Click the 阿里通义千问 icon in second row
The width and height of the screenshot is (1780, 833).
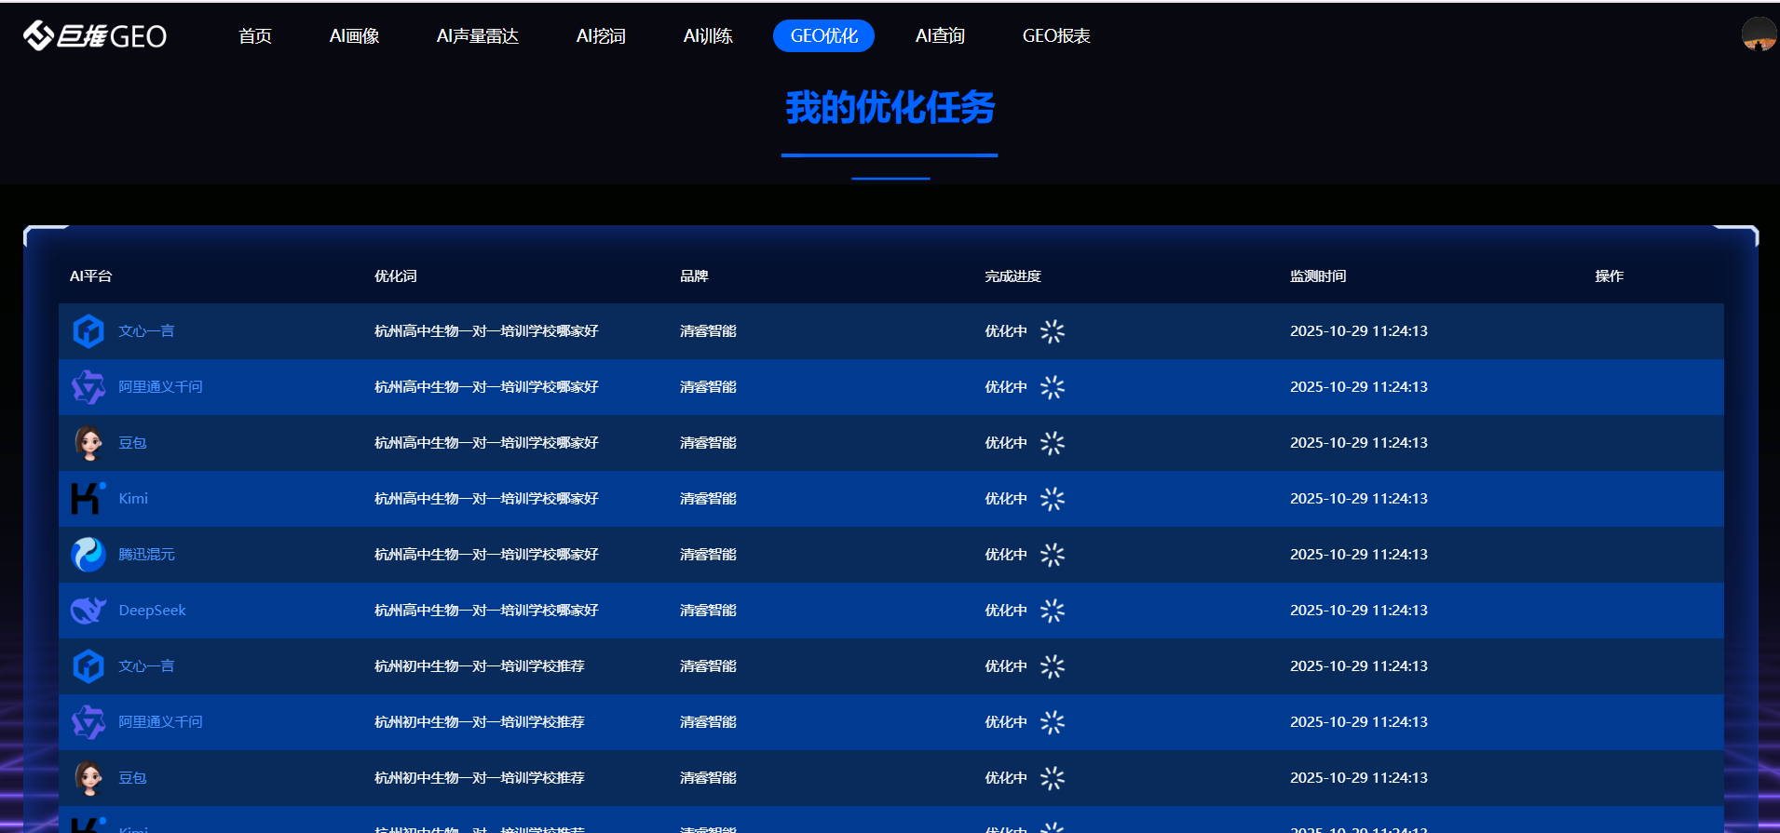point(88,387)
